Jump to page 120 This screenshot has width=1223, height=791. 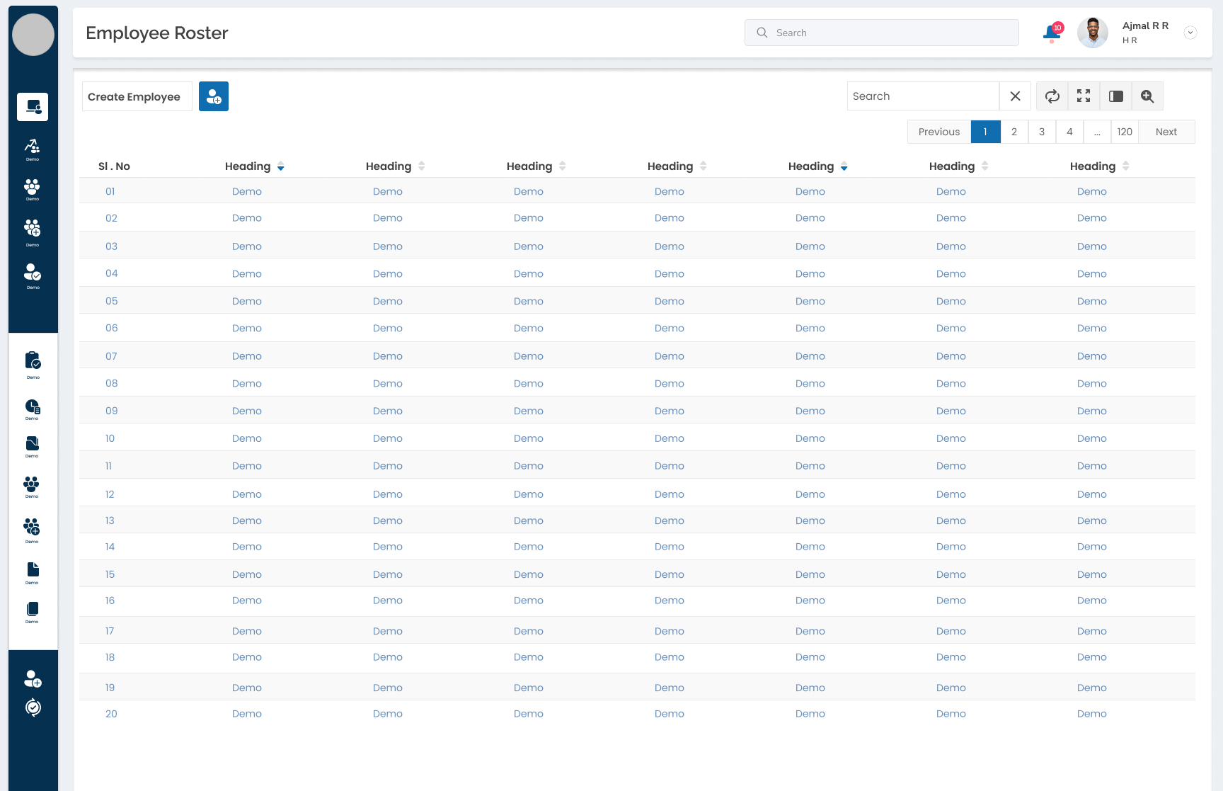(1125, 132)
